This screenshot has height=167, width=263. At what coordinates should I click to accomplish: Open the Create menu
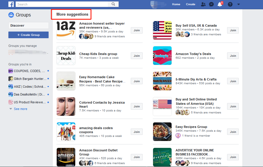coord(191,4)
